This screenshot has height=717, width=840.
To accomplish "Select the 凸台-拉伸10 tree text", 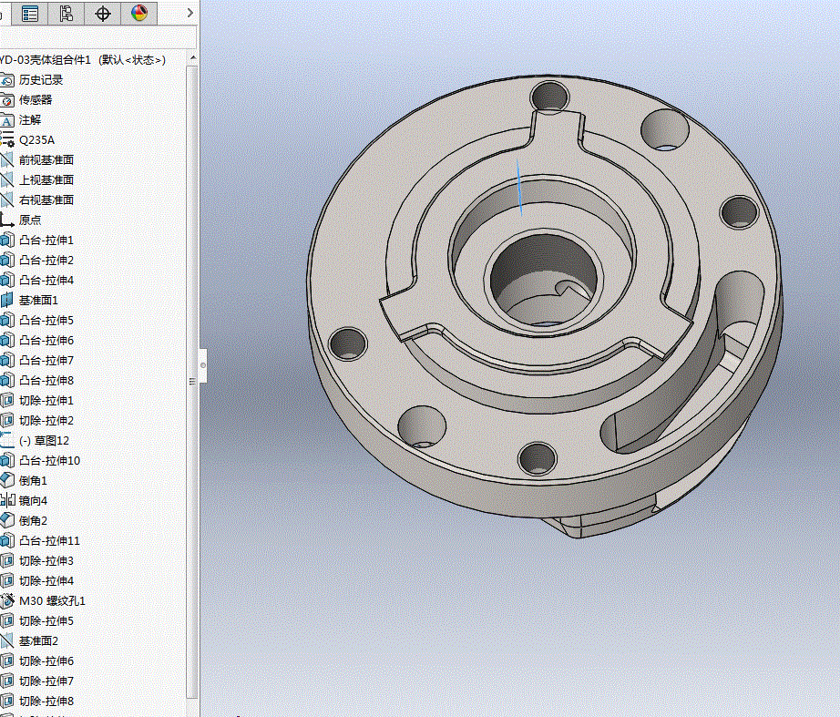I will [50, 460].
